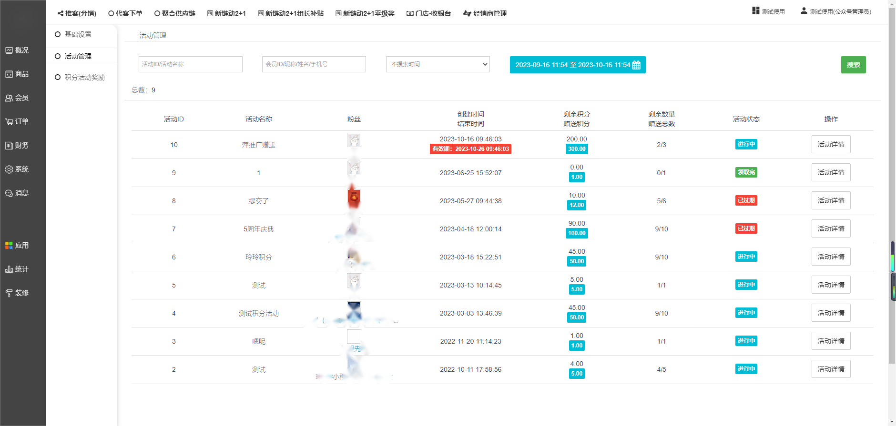Open 系统 settings gear icon
The height and width of the screenshot is (426, 896).
click(x=9, y=169)
